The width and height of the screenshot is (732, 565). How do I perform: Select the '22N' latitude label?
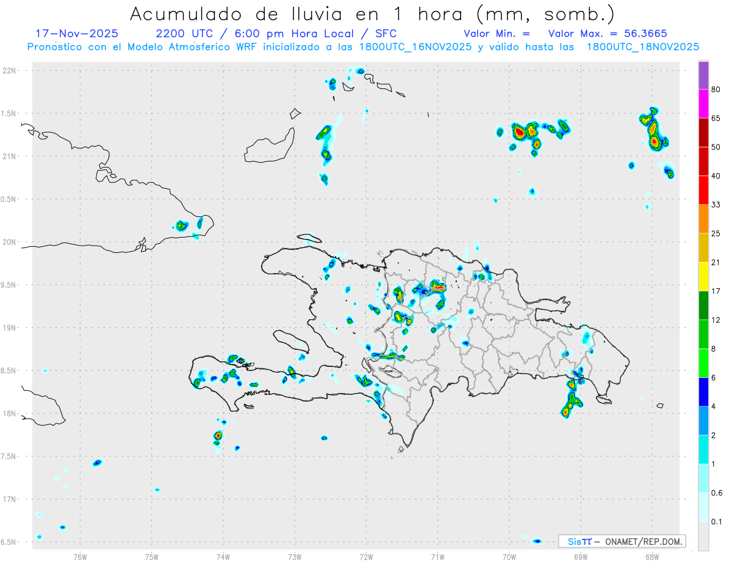(x=10, y=71)
